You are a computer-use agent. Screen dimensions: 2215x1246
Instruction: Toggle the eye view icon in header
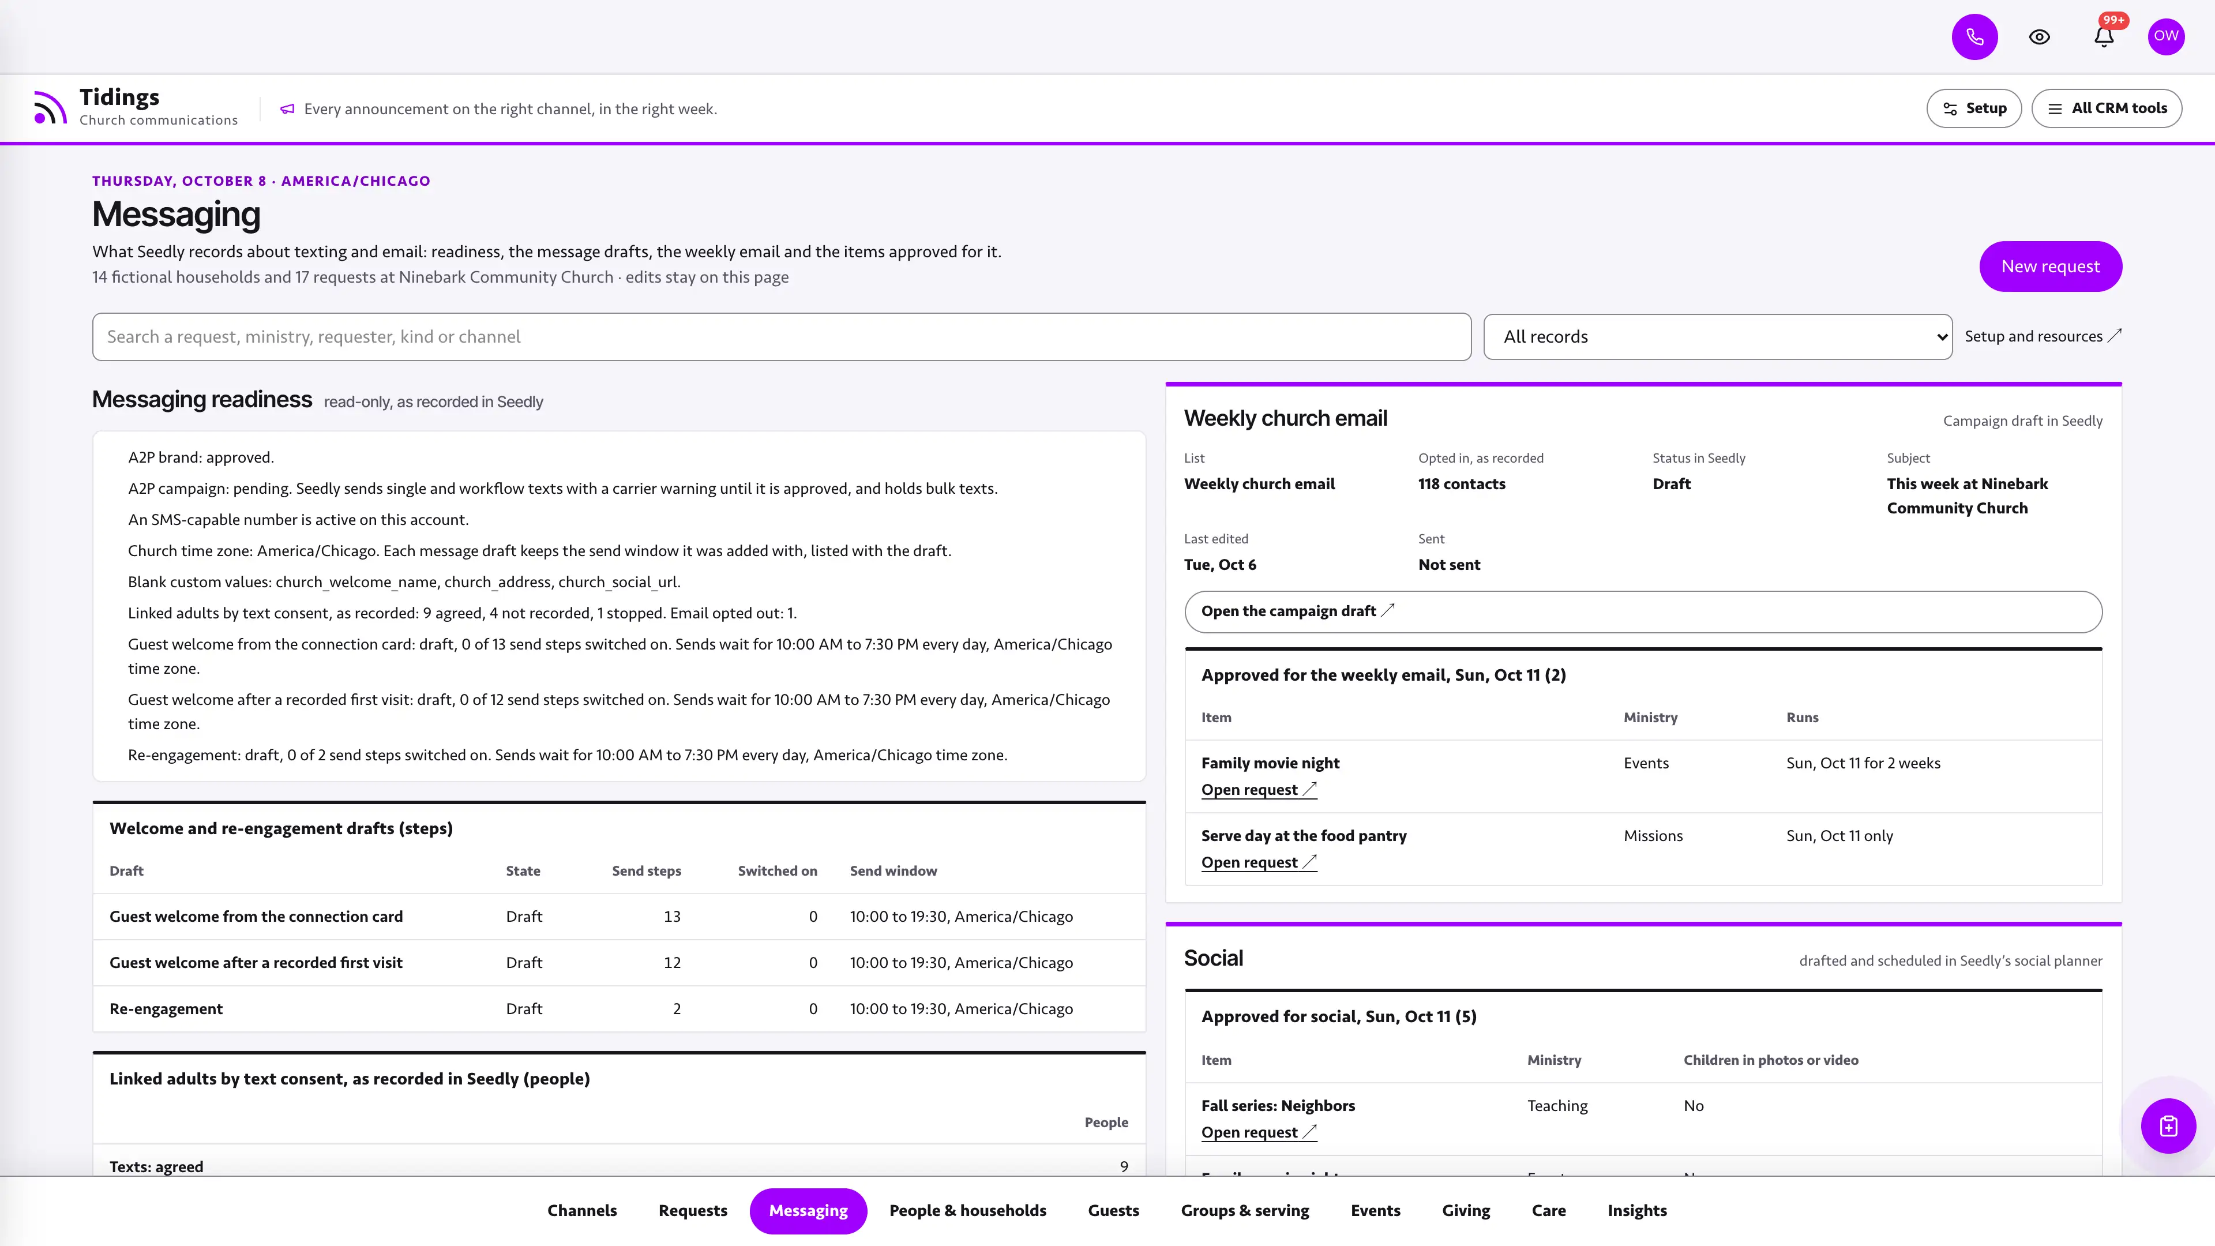click(x=2040, y=37)
